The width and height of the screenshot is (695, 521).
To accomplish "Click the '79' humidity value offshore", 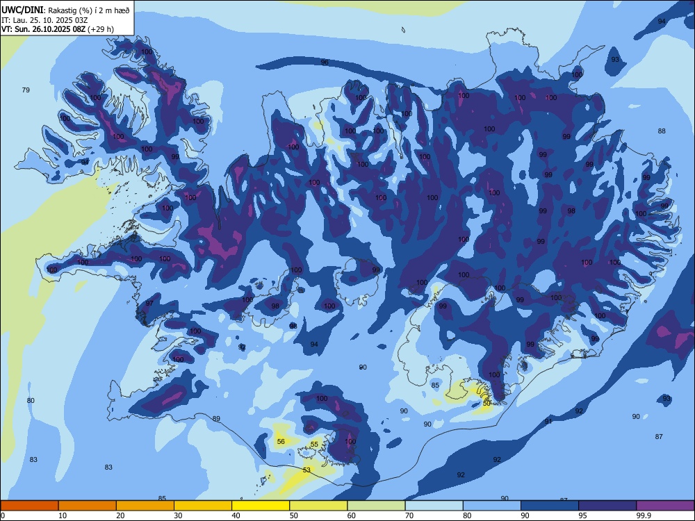I will (x=26, y=90).
